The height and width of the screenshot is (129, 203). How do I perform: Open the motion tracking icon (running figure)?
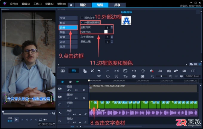tap(99, 76)
